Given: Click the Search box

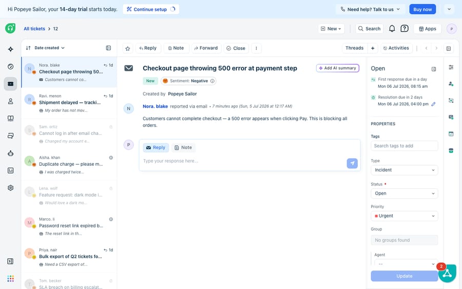Looking at the screenshot, I should coord(369,29).
